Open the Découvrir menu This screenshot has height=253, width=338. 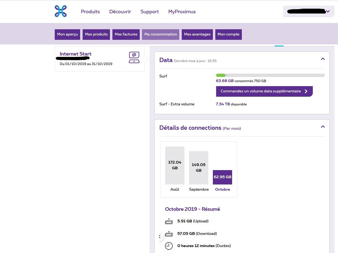(x=120, y=12)
